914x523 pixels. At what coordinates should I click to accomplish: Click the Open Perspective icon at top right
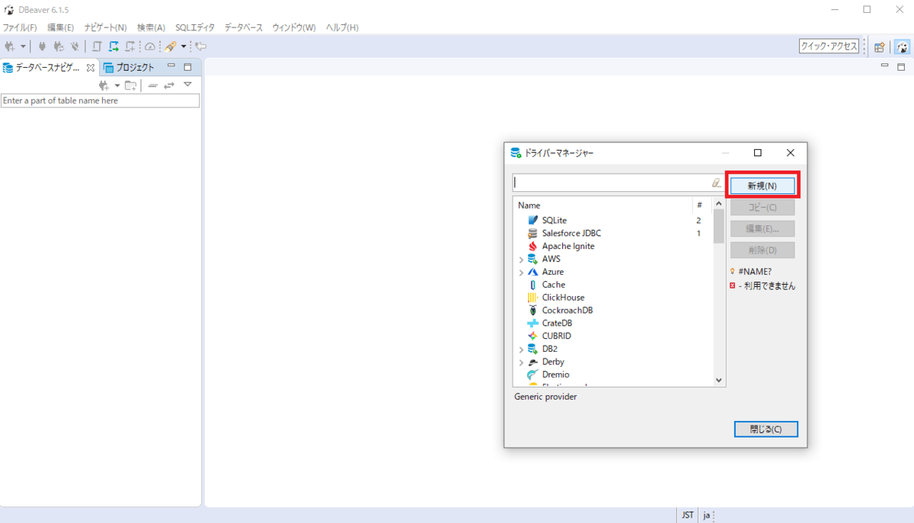tap(879, 46)
